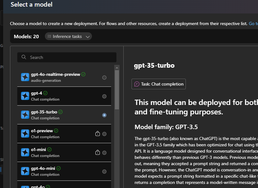
Task: Click the chat bubble icon in Task badge
Action: 137,84
